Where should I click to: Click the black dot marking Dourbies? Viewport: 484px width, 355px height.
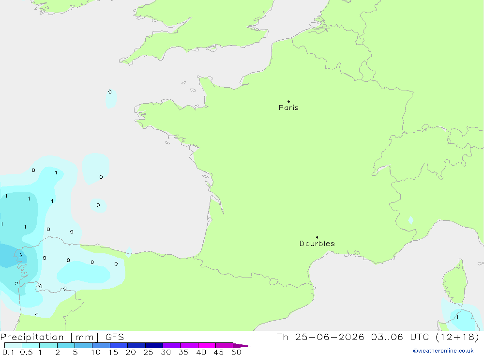[x=317, y=237]
